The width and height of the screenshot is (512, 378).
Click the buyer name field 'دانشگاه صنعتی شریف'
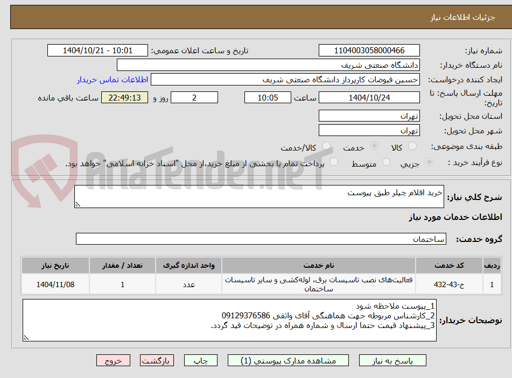click(268, 65)
